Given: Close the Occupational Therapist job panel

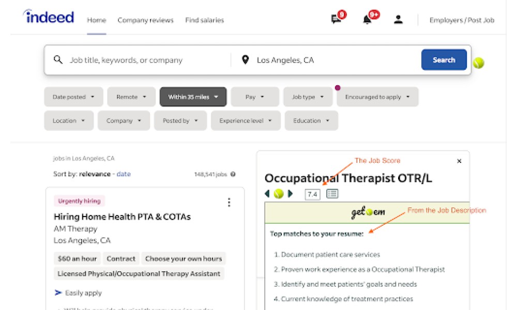Looking at the screenshot, I should [x=459, y=161].
